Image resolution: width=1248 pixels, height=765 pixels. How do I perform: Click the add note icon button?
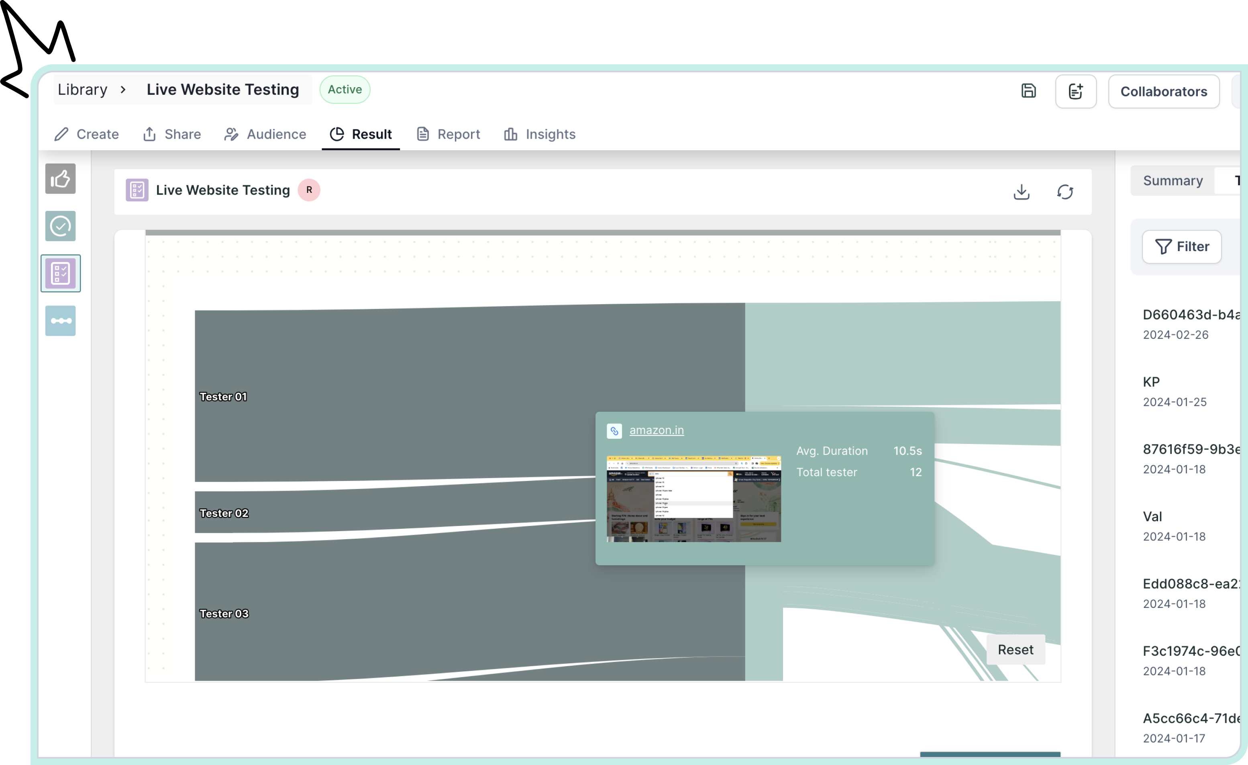[x=1076, y=91]
